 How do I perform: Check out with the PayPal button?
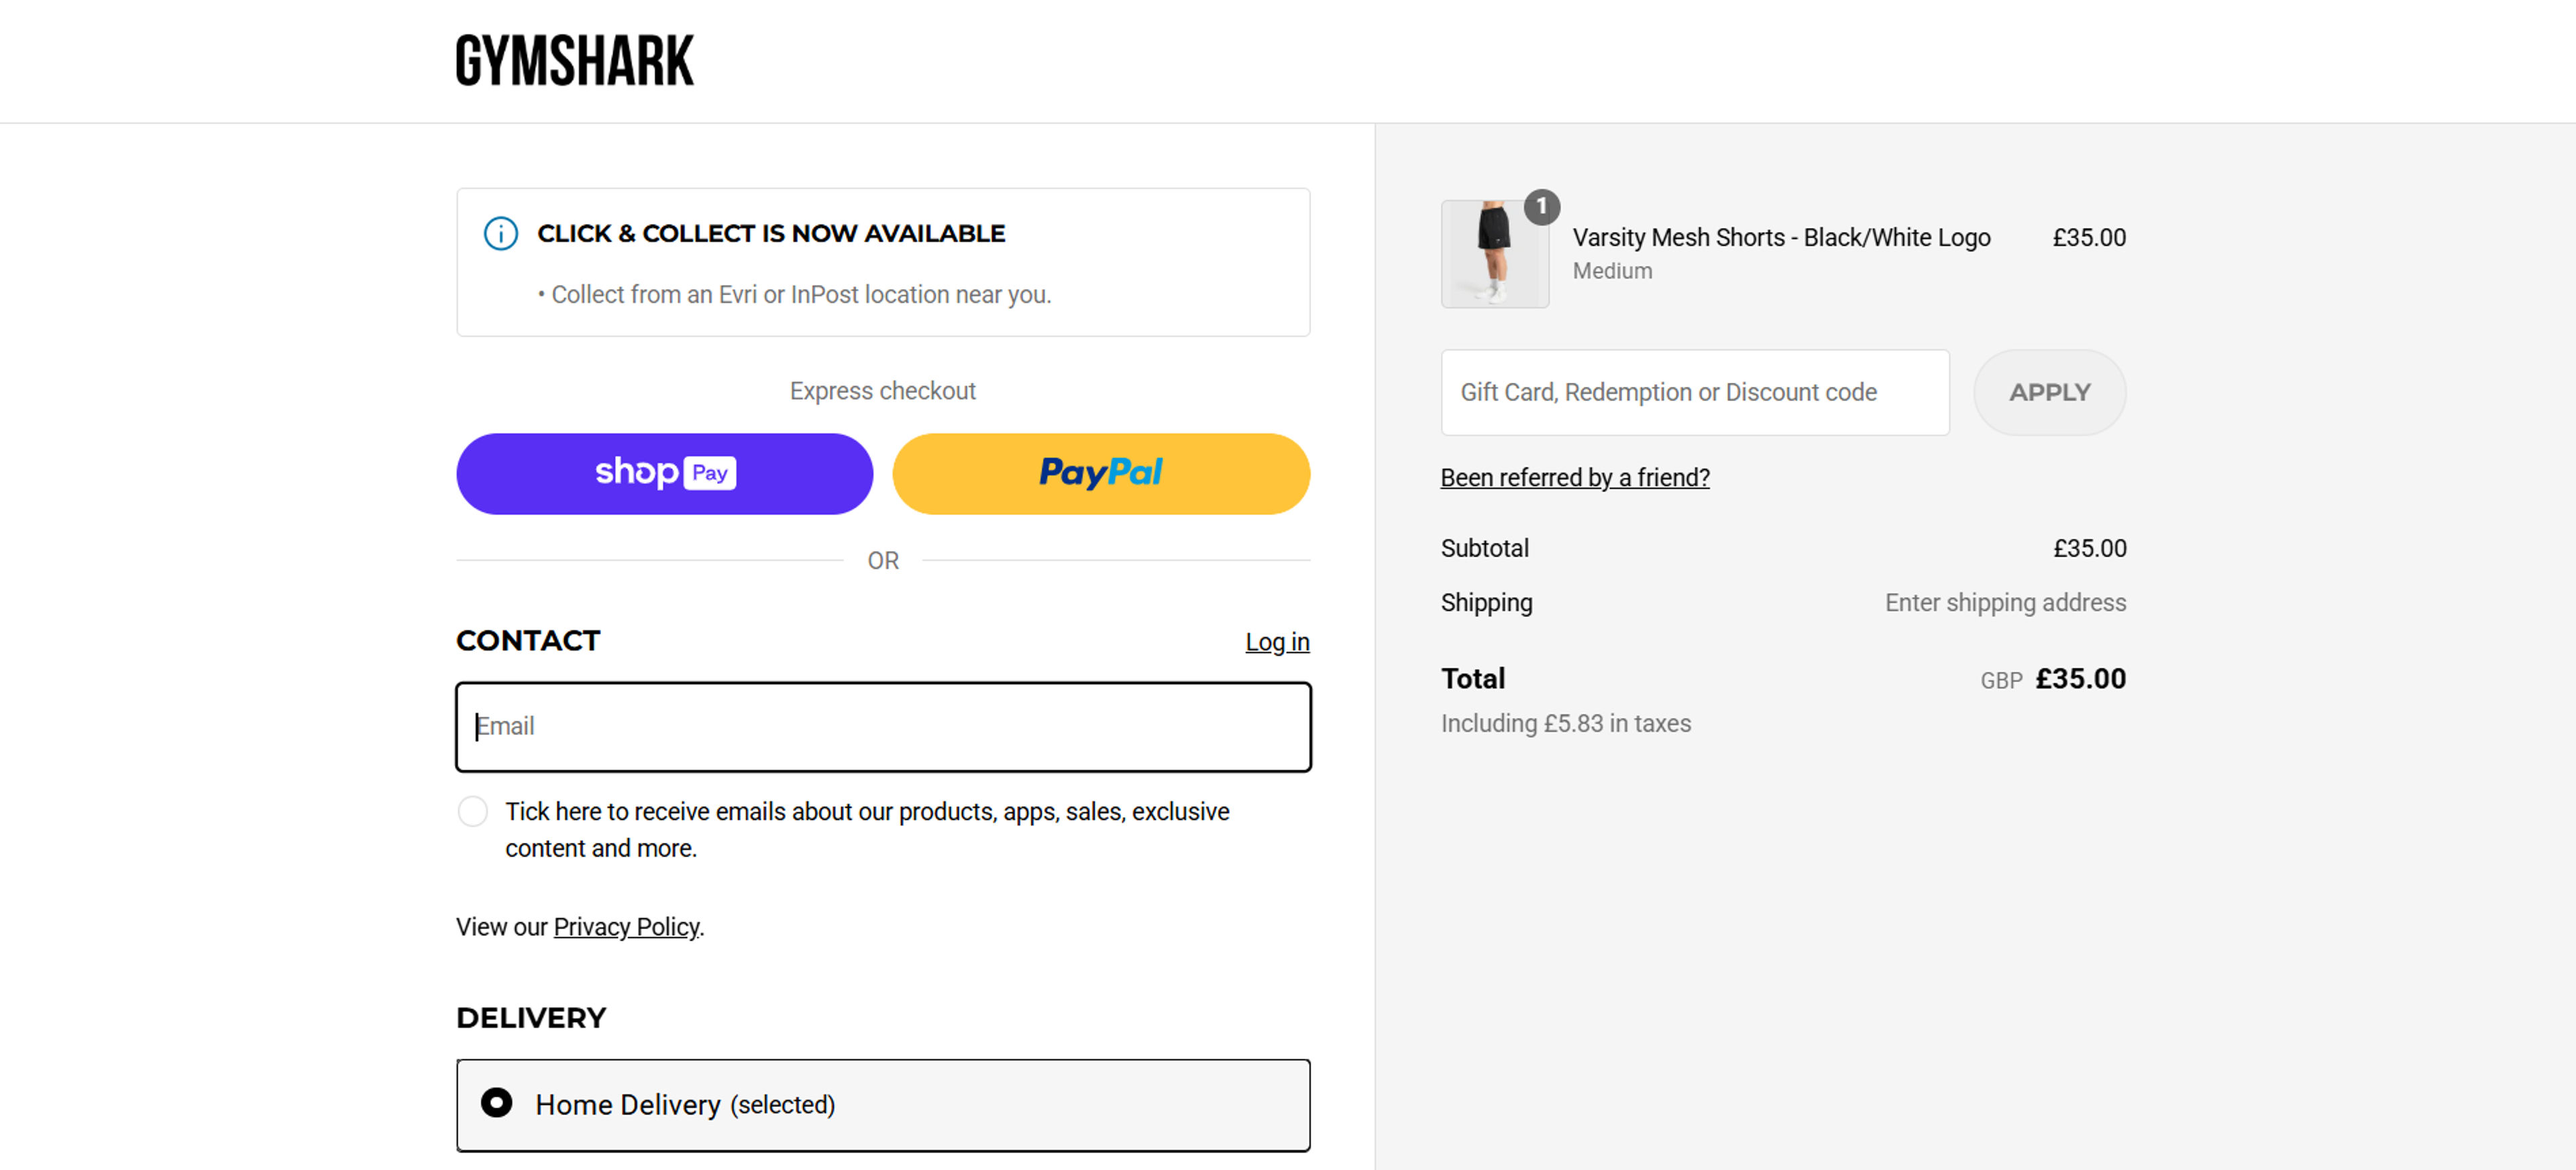pos(1101,473)
